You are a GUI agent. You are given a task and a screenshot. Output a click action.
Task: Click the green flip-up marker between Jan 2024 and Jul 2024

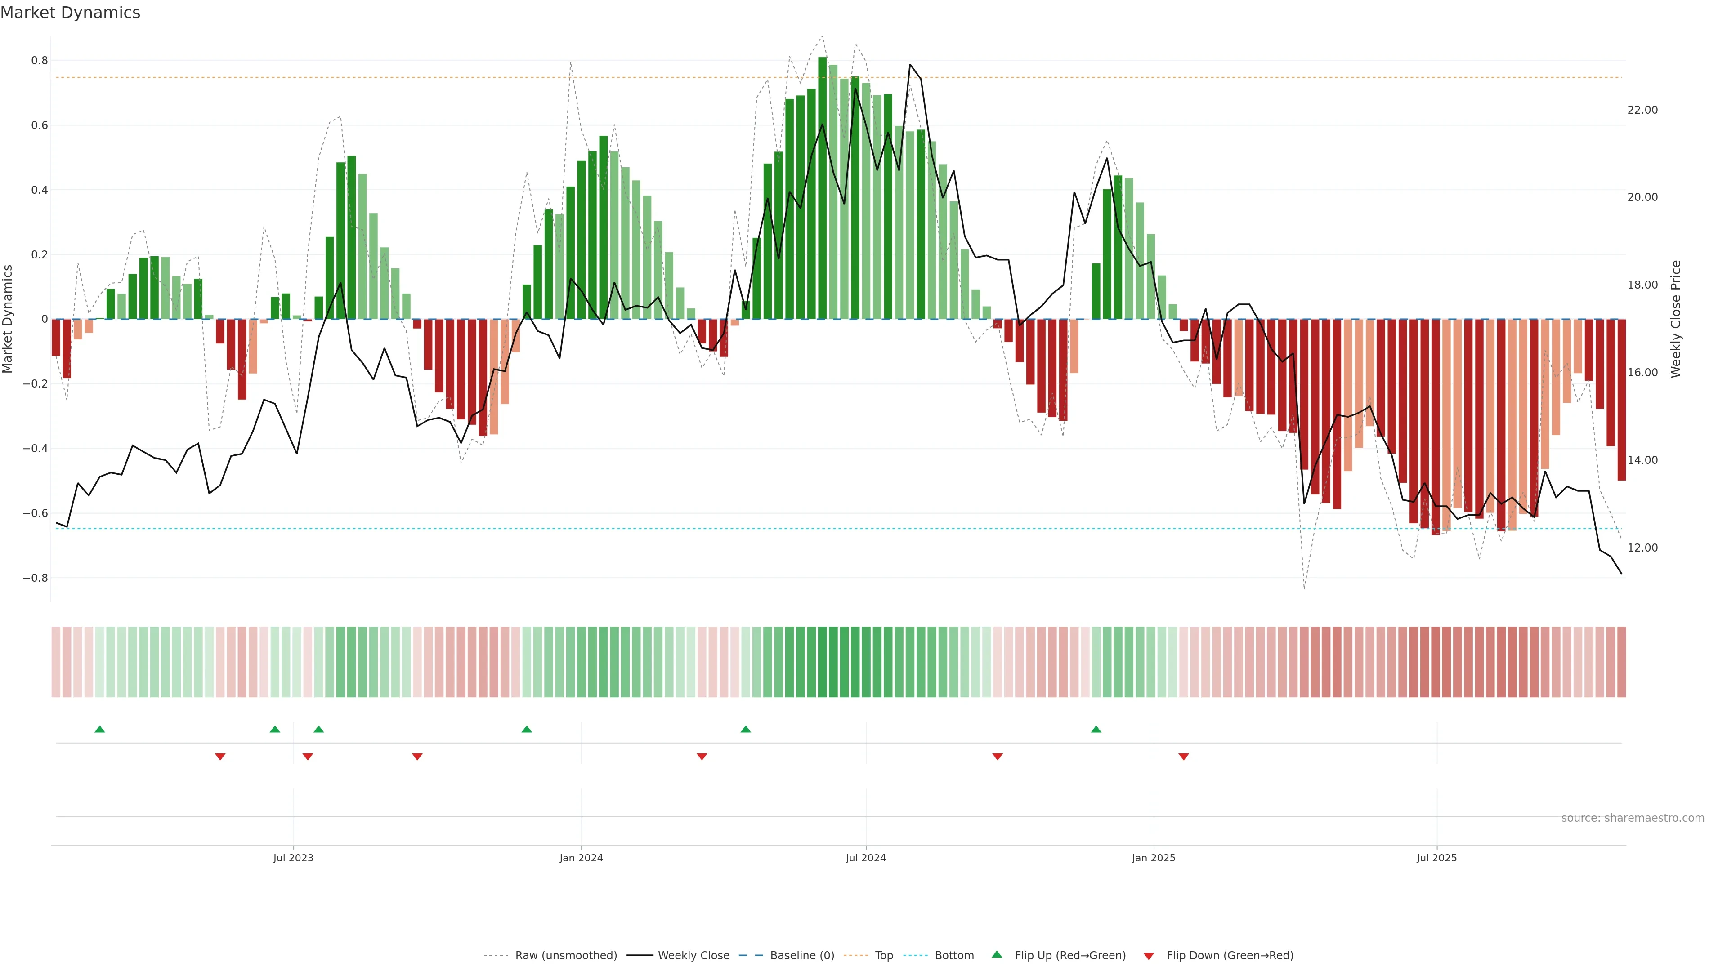coord(746,729)
